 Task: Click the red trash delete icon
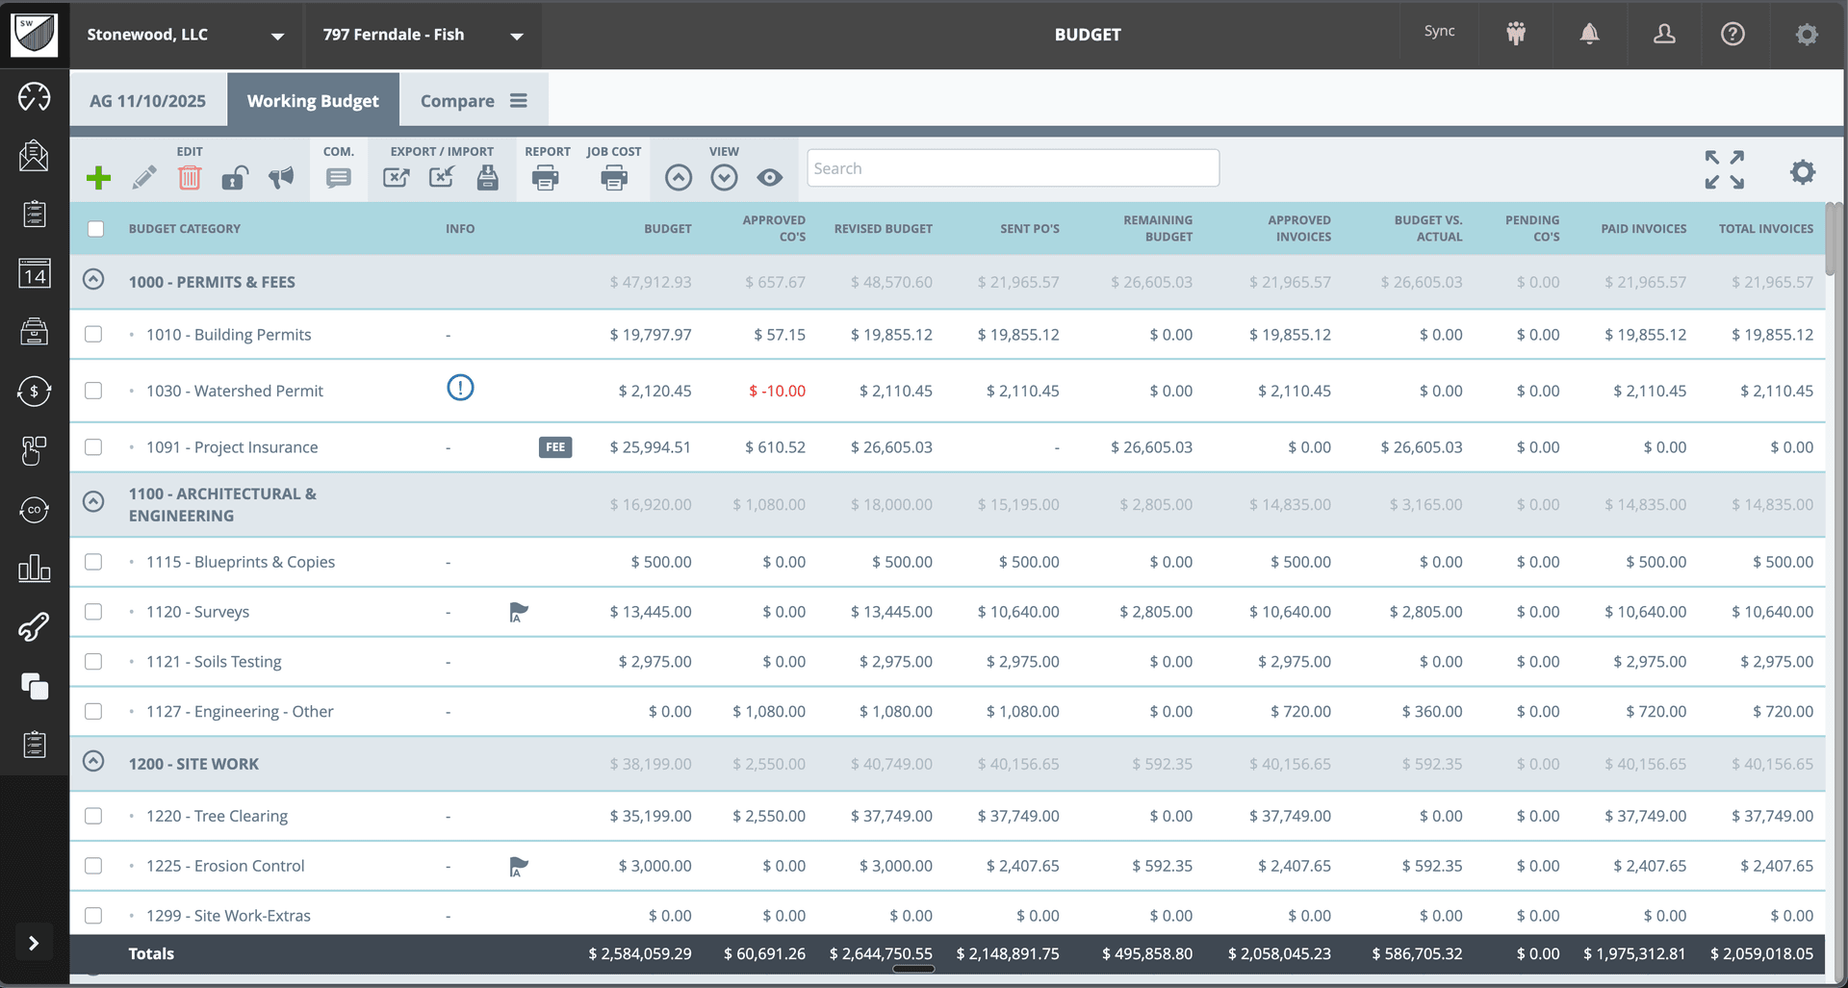(190, 177)
